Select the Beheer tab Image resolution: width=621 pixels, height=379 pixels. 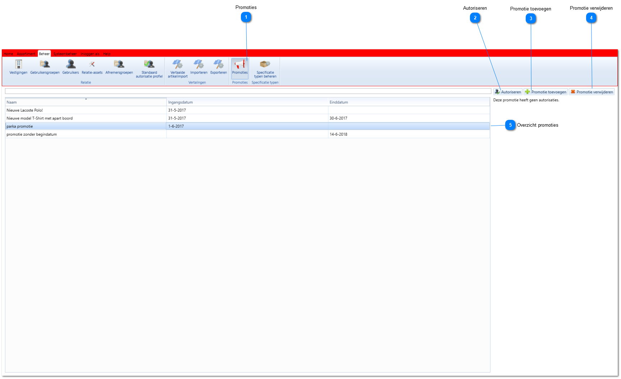44,54
